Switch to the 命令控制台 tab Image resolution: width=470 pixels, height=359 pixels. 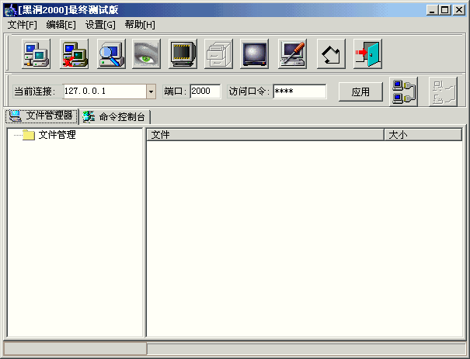pos(116,116)
